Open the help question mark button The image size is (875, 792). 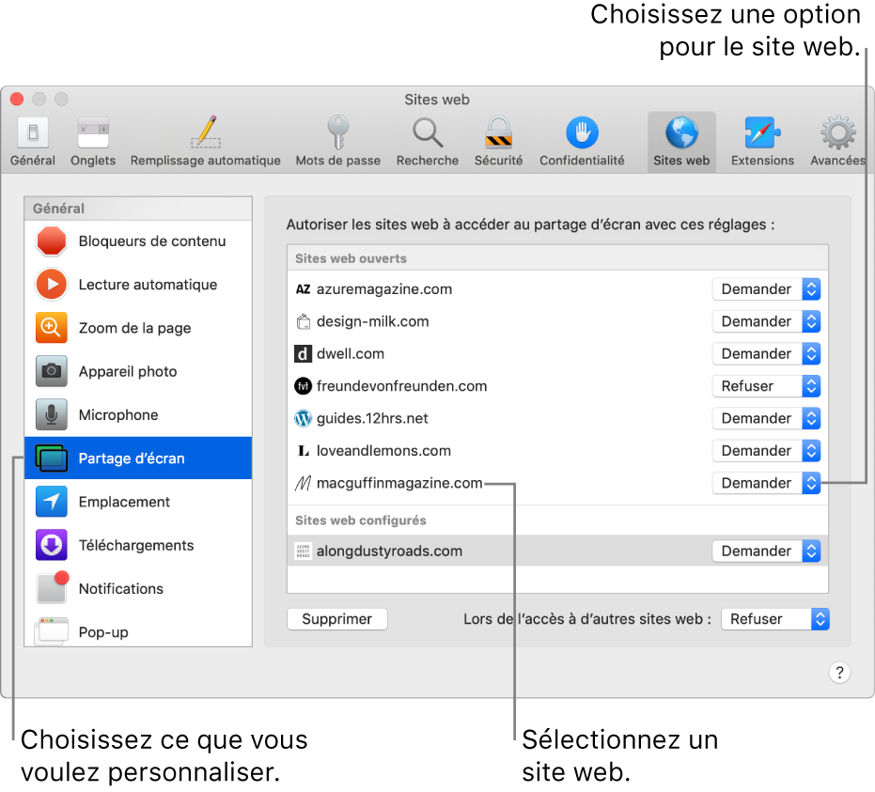[x=838, y=673]
